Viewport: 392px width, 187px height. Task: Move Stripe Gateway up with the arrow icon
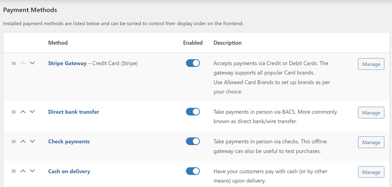pyautogui.click(x=23, y=63)
